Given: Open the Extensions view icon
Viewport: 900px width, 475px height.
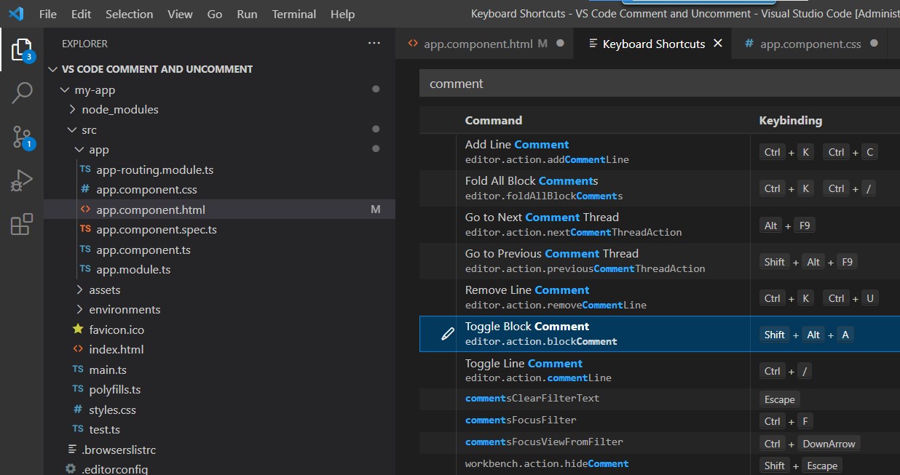Looking at the screenshot, I should [x=22, y=224].
